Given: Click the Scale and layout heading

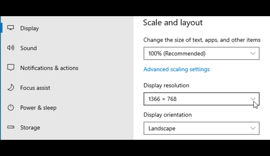Looking at the screenshot, I should coord(173,22).
